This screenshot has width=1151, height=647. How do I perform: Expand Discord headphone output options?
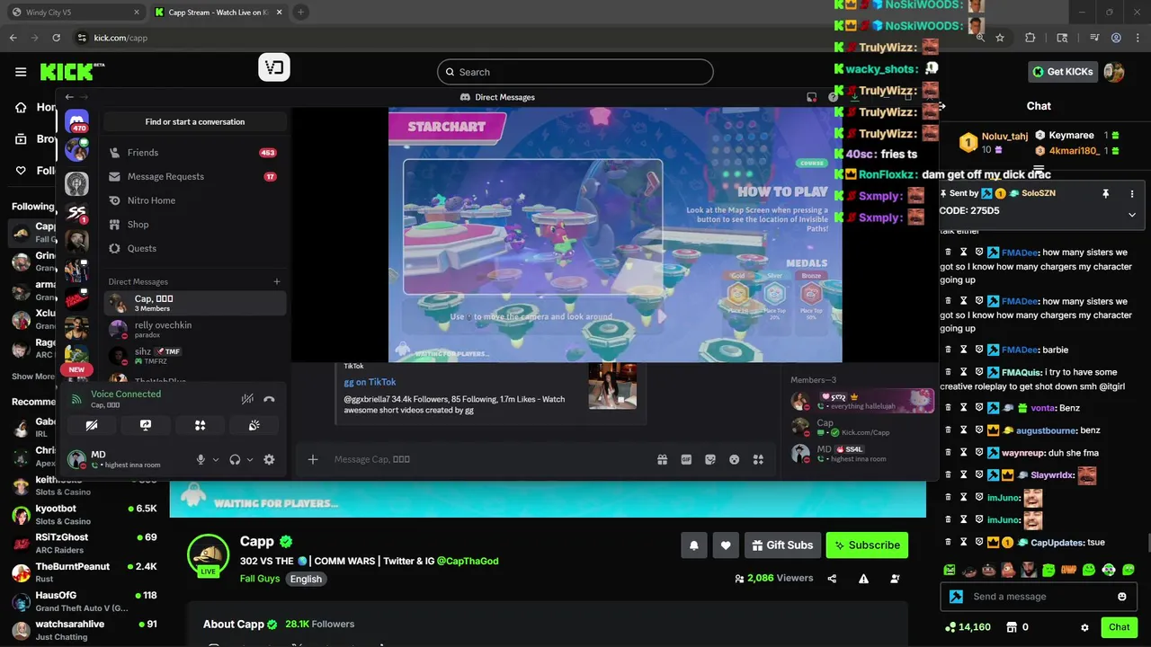coord(250,459)
